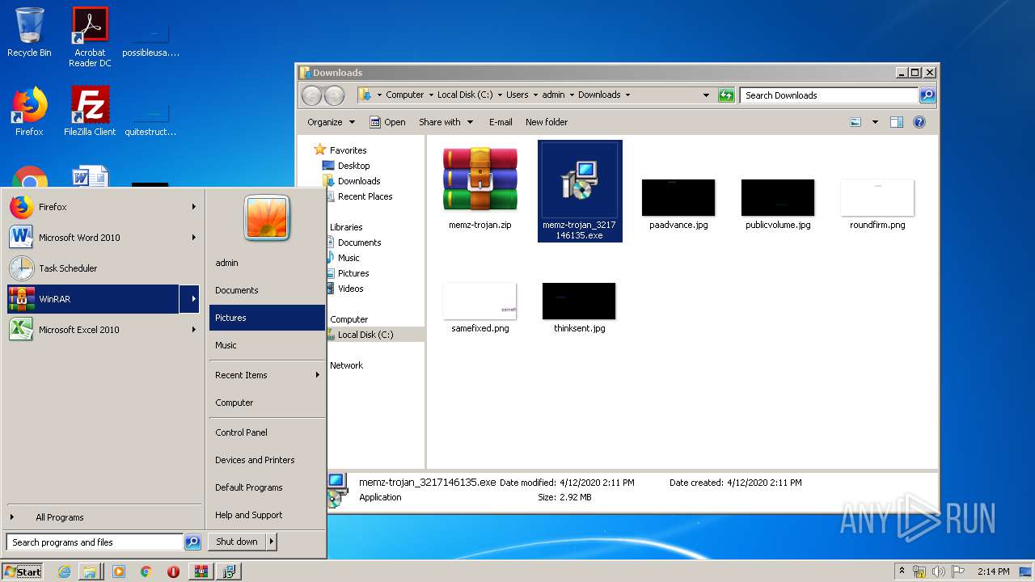
Task: Click New folder in the toolbar
Action: tap(547, 122)
